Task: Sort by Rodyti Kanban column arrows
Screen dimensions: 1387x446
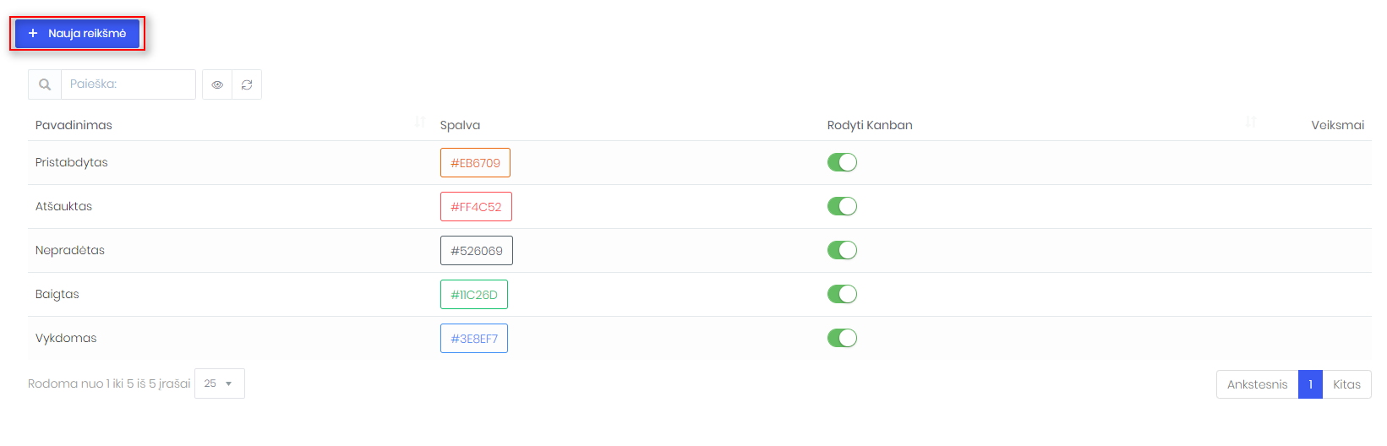Action: [1251, 122]
